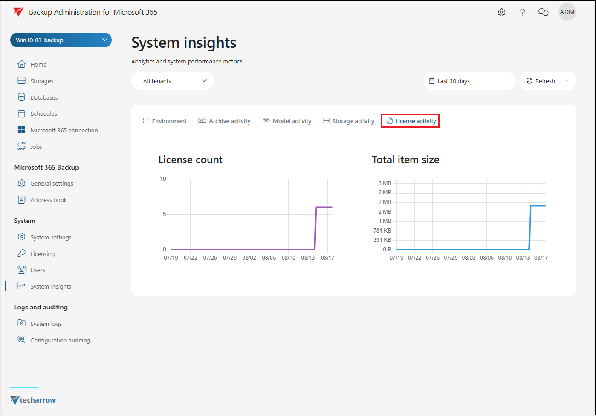Switch to the Storage activity tab
This screenshot has width=596, height=416.
pyautogui.click(x=348, y=121)
